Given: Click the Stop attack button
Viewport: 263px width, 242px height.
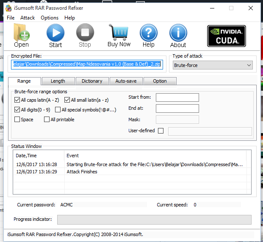Looking at the screenshot, I should (85, 36).
